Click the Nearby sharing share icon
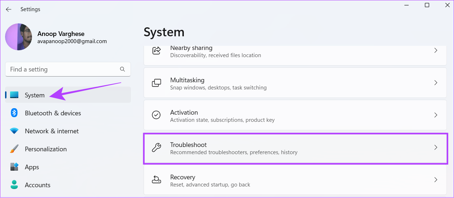Screen dimensions: 454x198 156,50
